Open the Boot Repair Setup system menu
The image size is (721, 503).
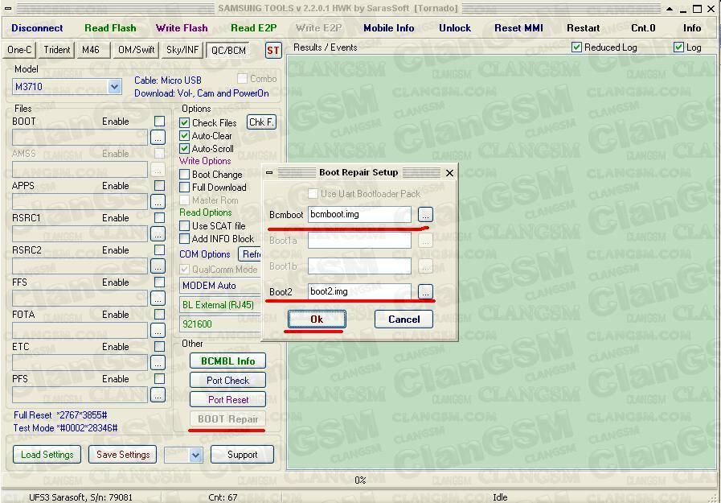[269, 172]
